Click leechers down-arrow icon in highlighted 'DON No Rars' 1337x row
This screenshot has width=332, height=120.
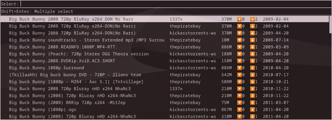240,19
